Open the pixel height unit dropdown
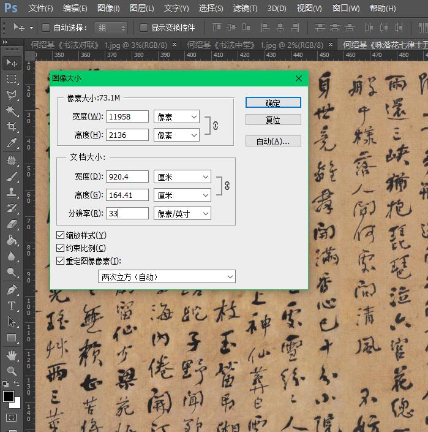 [x=176, y=135]
